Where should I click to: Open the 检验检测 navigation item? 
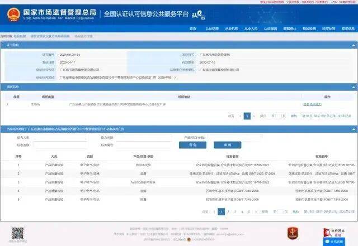click(x=309, y=28)
